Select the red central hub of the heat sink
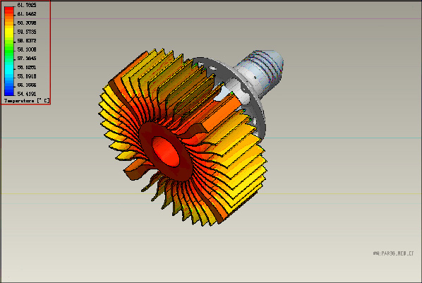The image size is (422, 283). click(x=166, y=151)
